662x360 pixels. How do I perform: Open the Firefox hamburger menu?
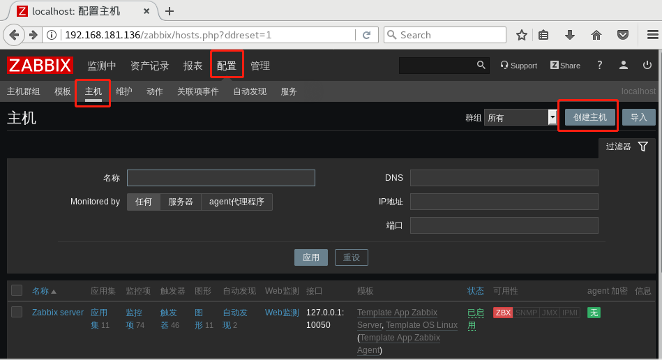653,35
